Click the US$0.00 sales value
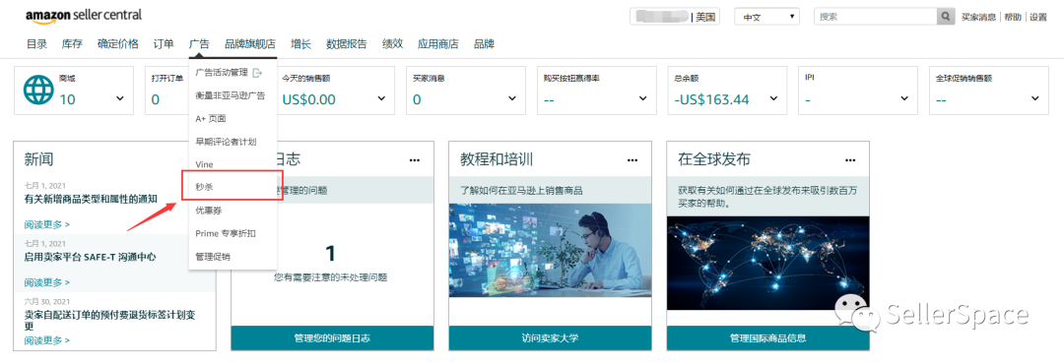This screenshot has height=364, width=1064. pyautogui.click(x=308, y=99)
